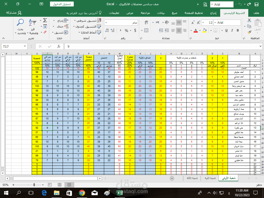264x198 pixels.
Task: Click the Insert Function fx button
Action: (x=59, y=46)
